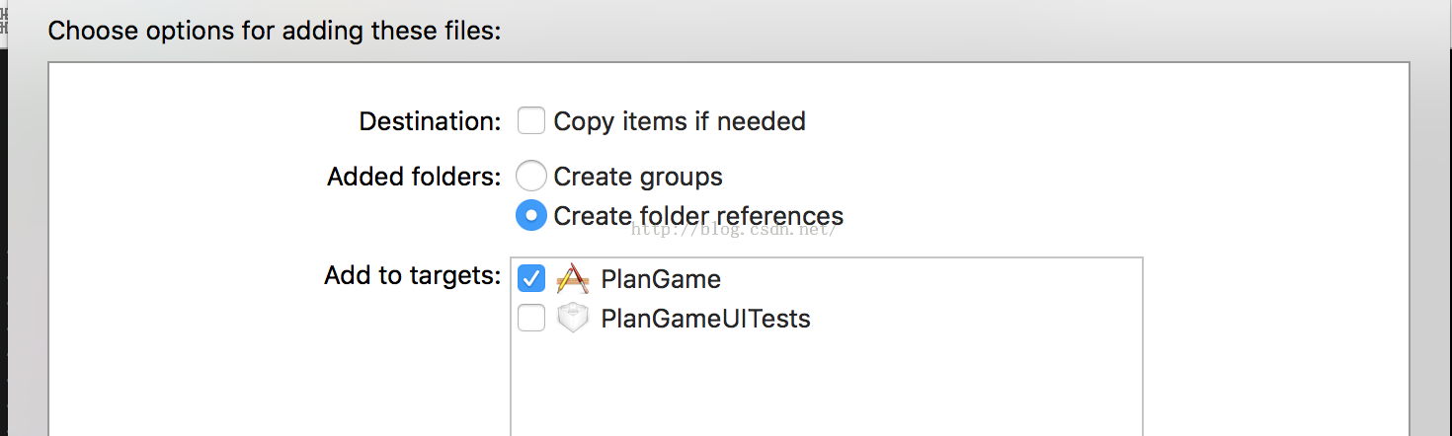
Task: Click the PlanGameUITests test bundle icon
Action: (573, 319)
